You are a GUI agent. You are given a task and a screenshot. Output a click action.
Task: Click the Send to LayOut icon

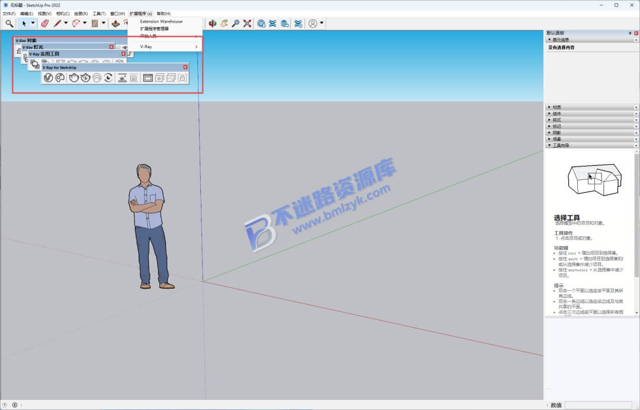click(285, 24)
